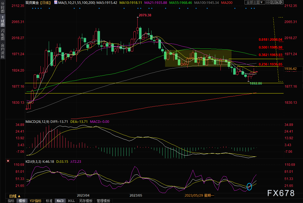The image size is (303, 203).
Task: Switch to the 标准 standard template
Action: pos(49,201)
